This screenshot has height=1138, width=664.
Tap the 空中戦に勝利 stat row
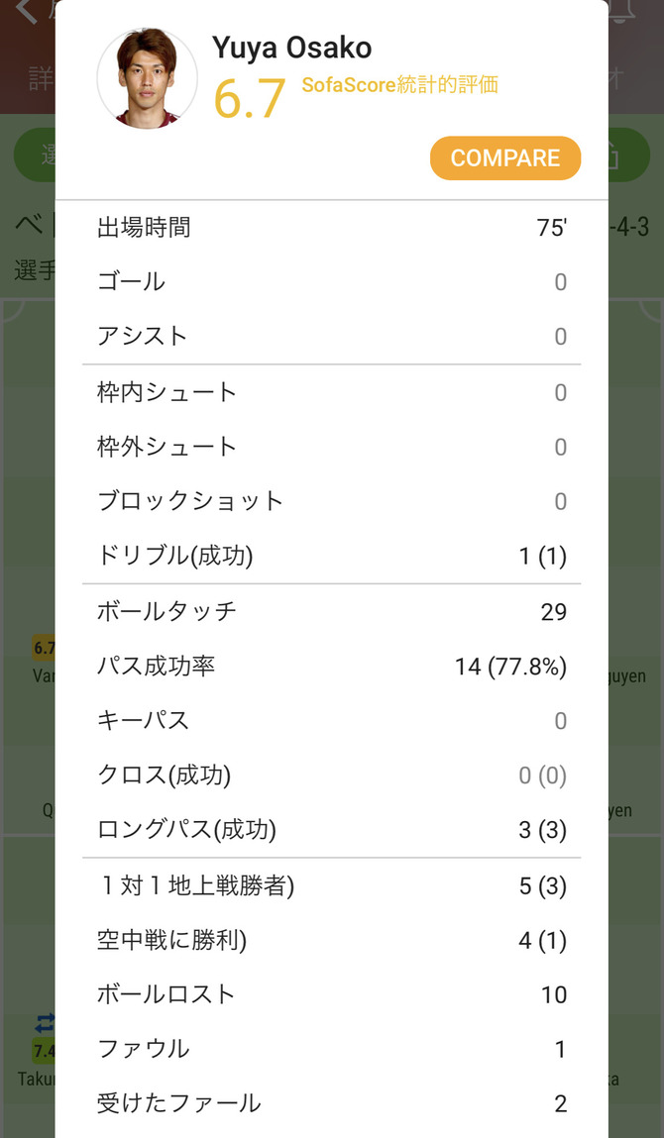(x=332, y=940)
